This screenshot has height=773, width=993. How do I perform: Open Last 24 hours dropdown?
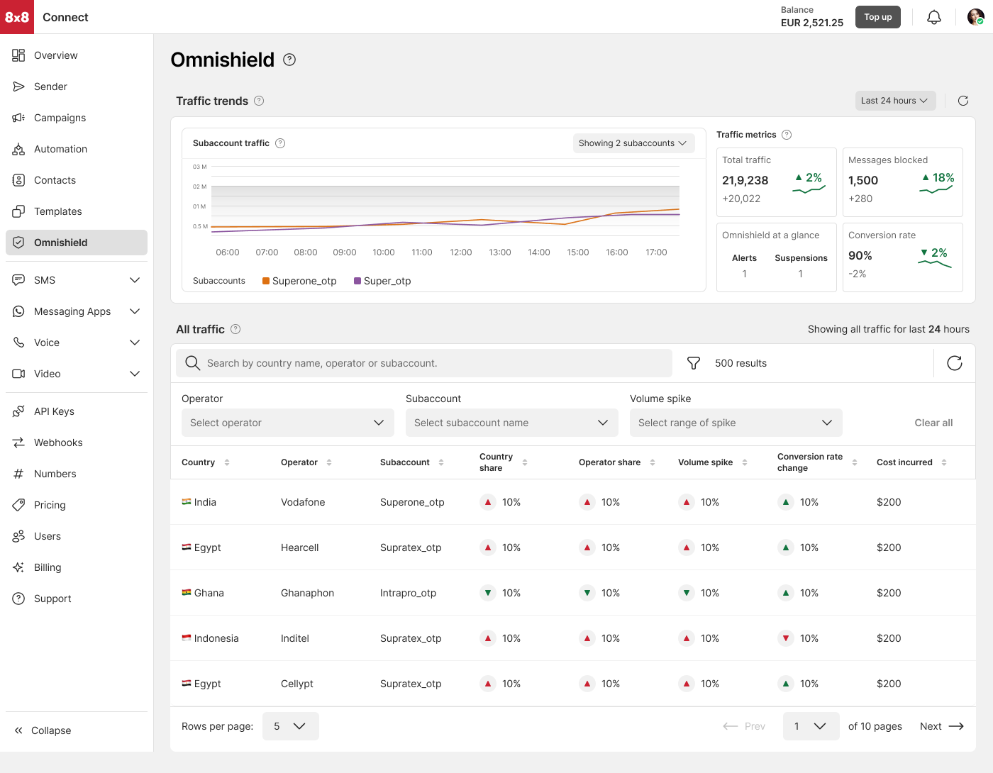point(895,101)
